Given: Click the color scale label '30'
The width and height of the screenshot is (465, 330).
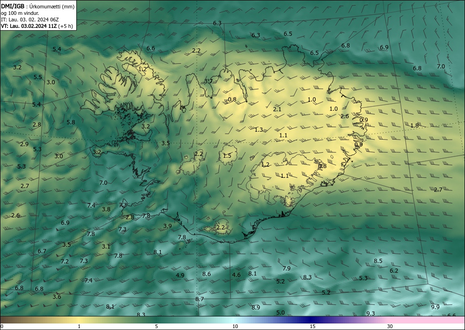Looking at the screenshot, I should click(x=390, y=326).
